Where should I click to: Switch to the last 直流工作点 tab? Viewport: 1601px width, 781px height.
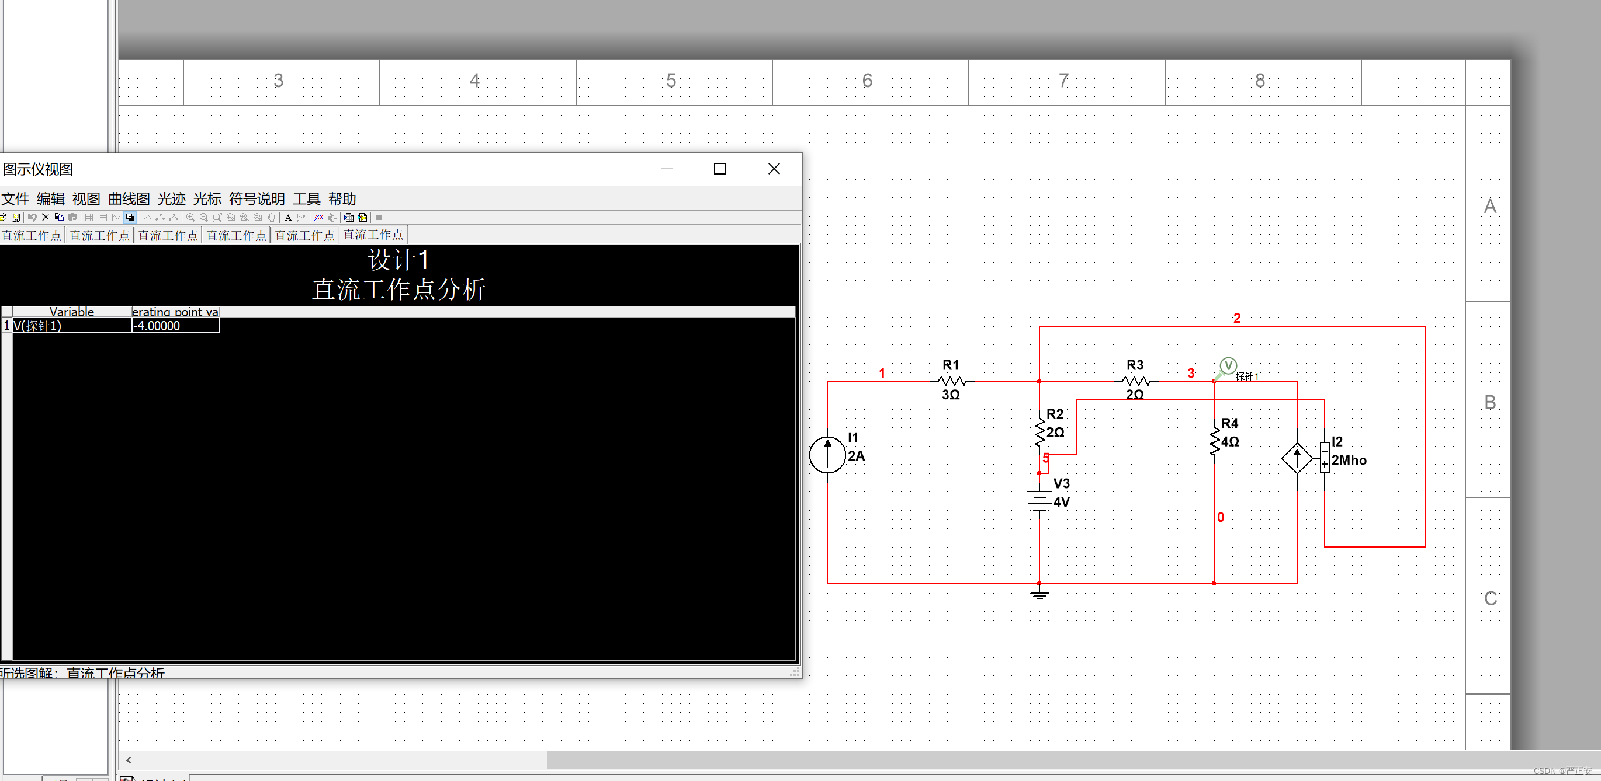(373, 235)
